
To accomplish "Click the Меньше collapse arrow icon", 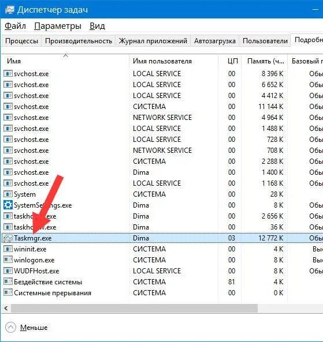I will coord(10,327).
